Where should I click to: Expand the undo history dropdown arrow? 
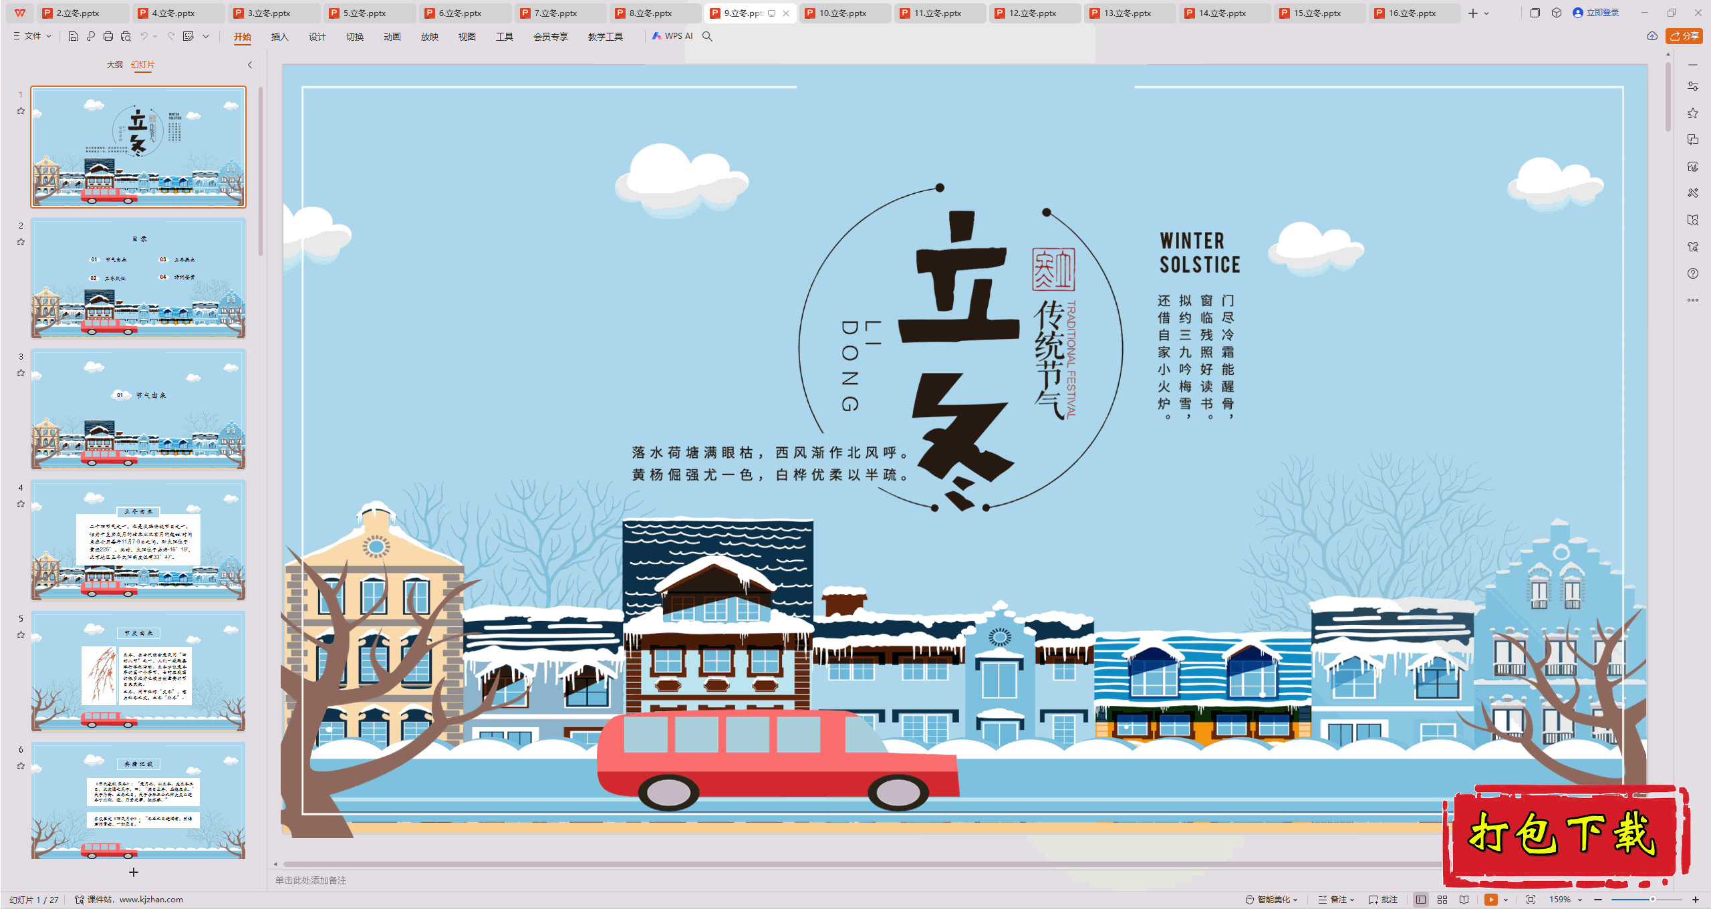click(155, 36)
